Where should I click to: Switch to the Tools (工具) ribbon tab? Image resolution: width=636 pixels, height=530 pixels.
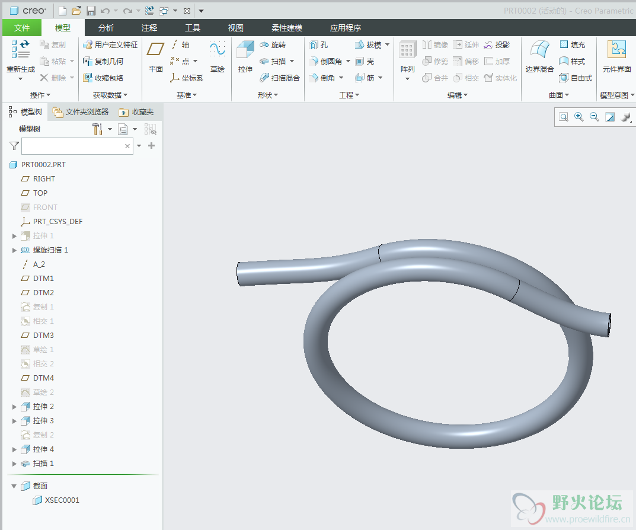pos(193,28)
